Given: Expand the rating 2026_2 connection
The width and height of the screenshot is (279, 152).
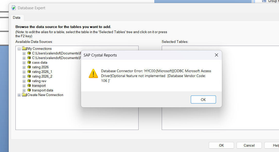Looking at the screenshot, I should (x=24, y=77).
